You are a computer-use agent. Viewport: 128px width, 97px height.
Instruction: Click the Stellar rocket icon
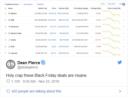9,40
